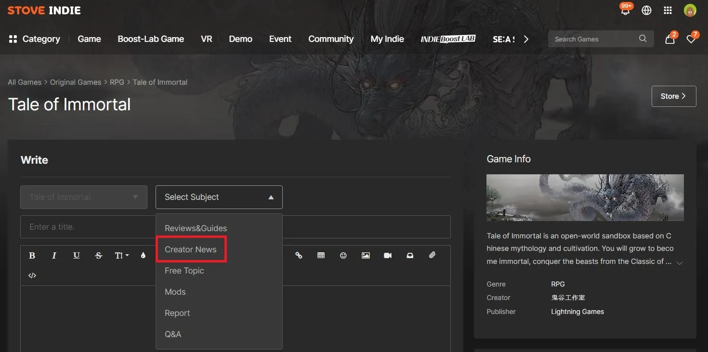Open the text size dropdown

click(x=121, y=256)
